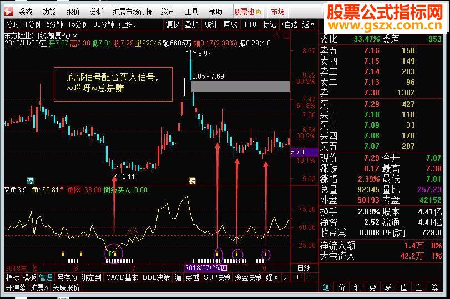Open the 分析 menu
The width and height of the screenshot is (450, 299).
pyautogui.click(x=97, y=12)
